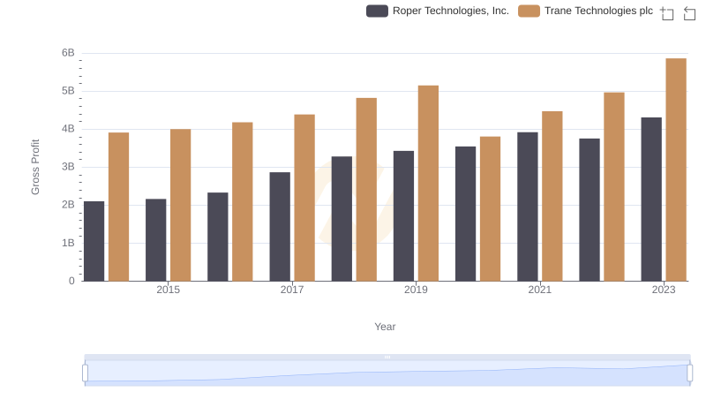Image resolution: width=706 pixels, height=407 pixels.
Task: Click the data zoom top drag bar
Action: [x=387, y=357]
